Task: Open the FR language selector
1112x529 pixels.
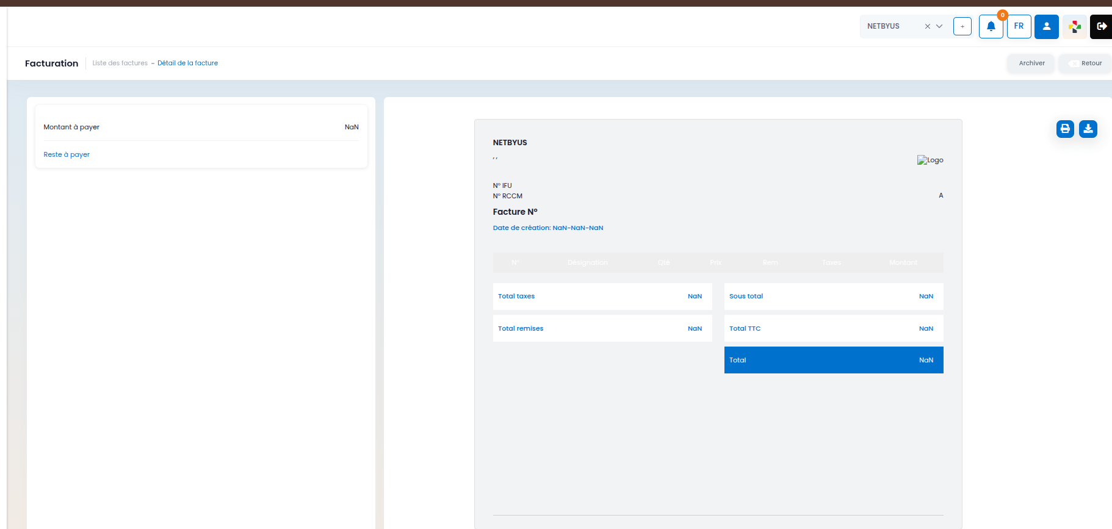Action: click(x=1019, y=26)
